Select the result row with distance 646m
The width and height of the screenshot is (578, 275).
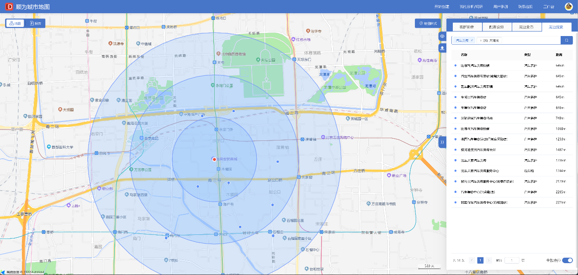pos(512,107)
